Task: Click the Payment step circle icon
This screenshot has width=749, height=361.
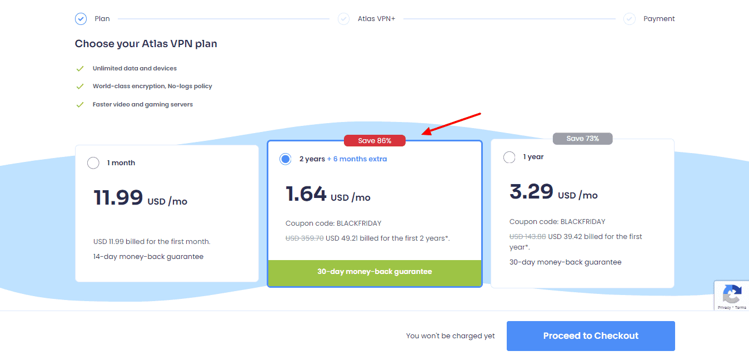Action: tap(629, 19)
